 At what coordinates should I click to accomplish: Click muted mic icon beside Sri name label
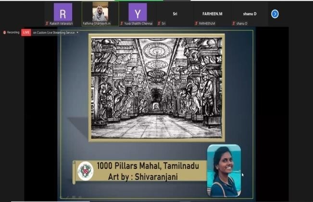coord(159,24)
